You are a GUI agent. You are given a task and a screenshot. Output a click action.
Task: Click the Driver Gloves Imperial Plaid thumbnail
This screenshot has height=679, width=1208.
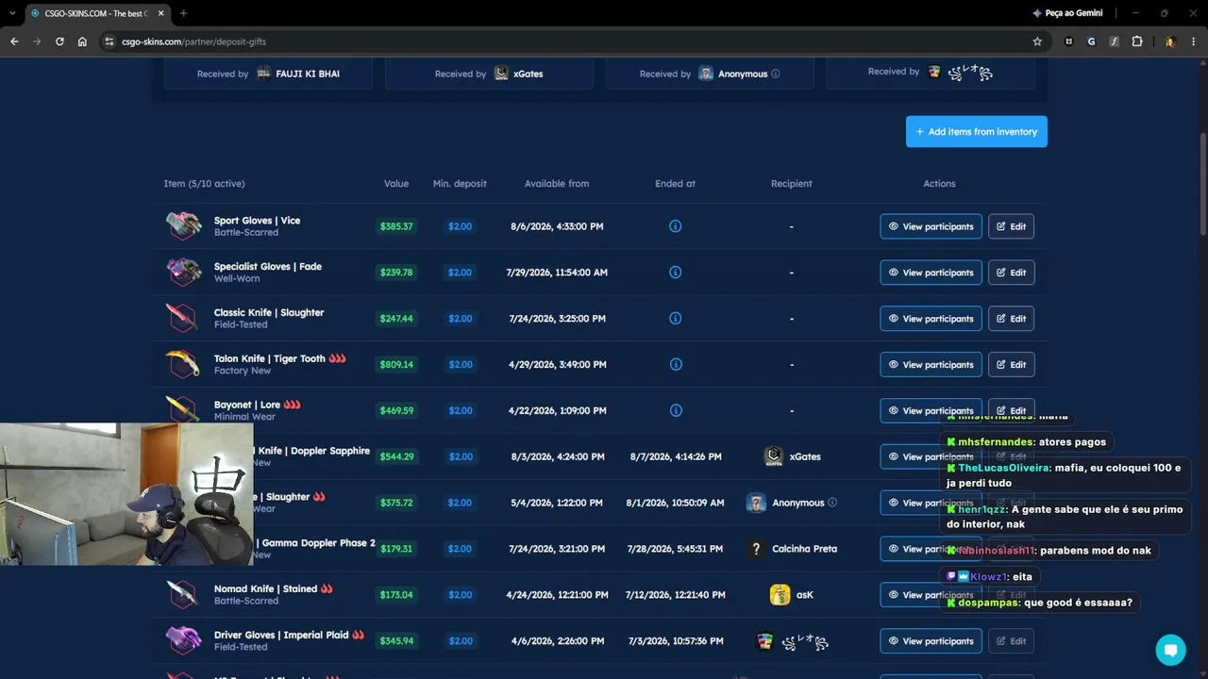coord(183,641)
